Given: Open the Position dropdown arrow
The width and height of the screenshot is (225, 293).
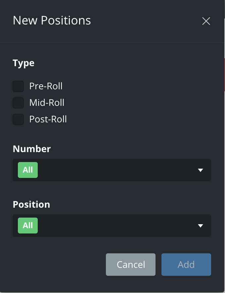Looking at the screenshot, I should coord(200,226).
